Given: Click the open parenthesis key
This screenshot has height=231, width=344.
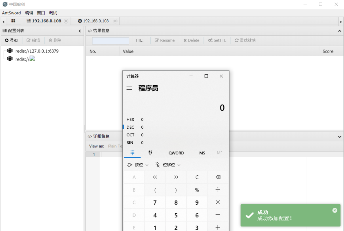Looking at the screenshot, I should tap(155, 190).
